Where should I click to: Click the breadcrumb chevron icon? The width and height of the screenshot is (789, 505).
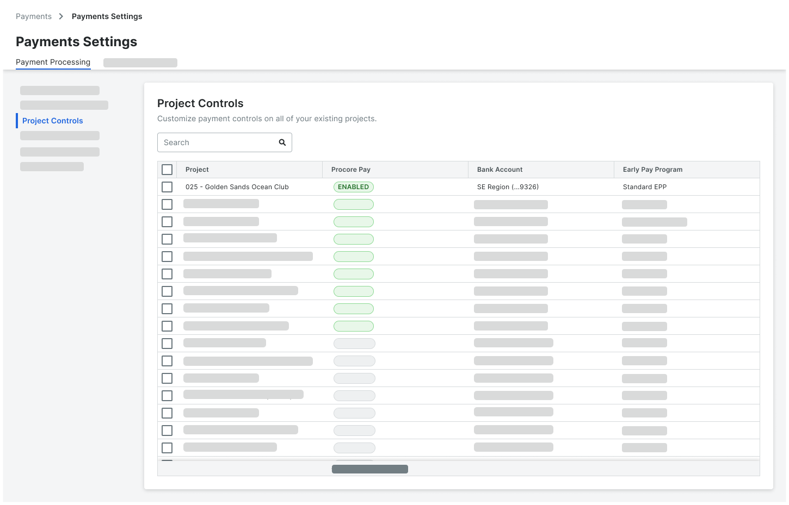pyautogui.click(x=60, y=16)
